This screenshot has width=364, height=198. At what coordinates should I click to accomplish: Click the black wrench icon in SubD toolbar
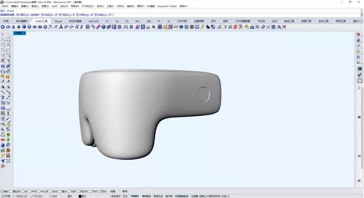click(208, 27)
